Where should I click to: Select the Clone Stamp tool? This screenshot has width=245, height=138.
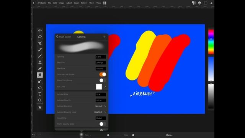pos(40,62)
